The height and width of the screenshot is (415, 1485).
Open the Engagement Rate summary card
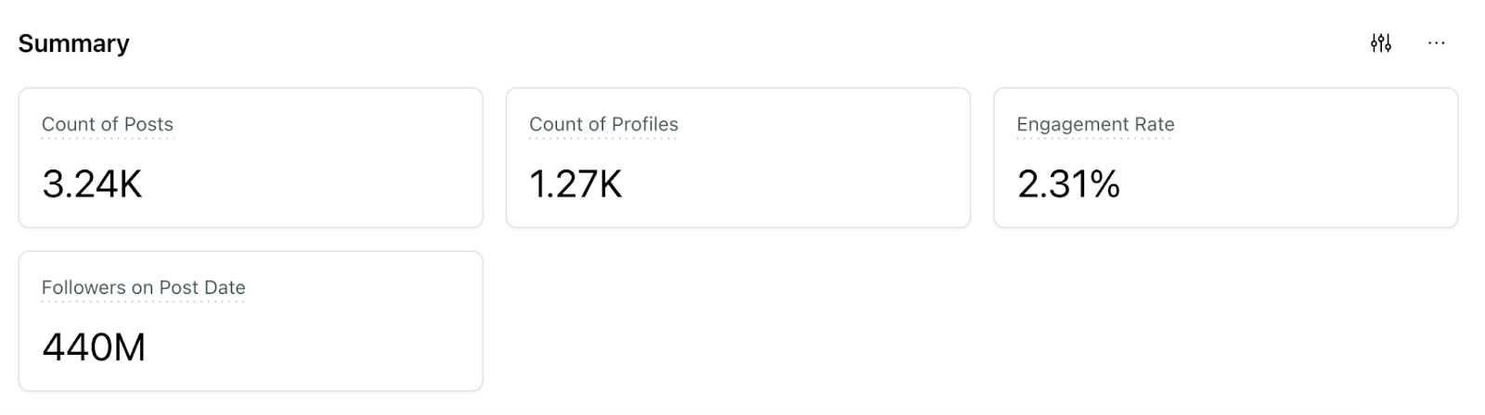1226,157
